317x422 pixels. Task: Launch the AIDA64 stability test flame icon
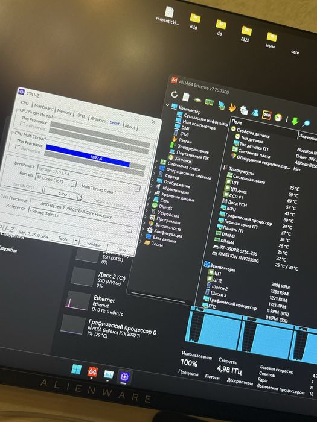pyautogui.click(x=232, y=107)
